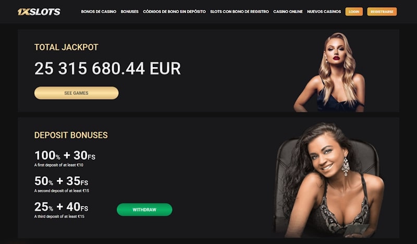Viewport: 417px width, 244px height.
Task: Select Casino Online in navigation
Action: coord(288,11)
